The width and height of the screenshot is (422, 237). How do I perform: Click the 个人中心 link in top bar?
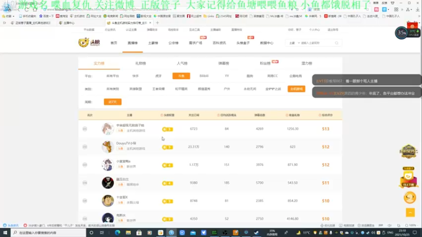314,30
